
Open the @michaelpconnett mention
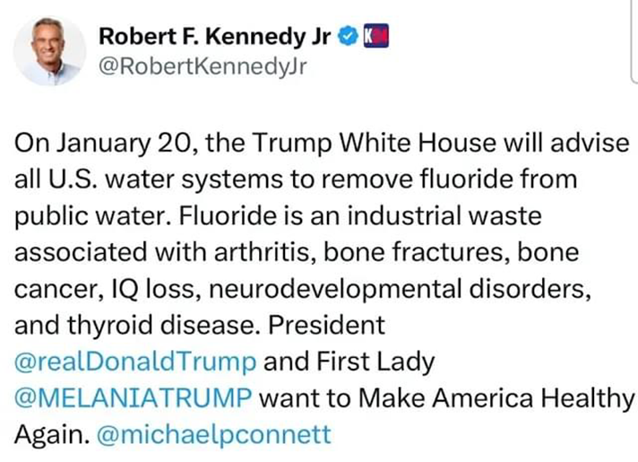coord(213,435)
